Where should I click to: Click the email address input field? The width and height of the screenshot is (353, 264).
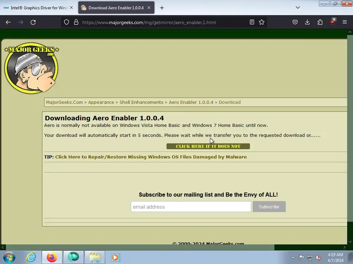click(191, 207)
